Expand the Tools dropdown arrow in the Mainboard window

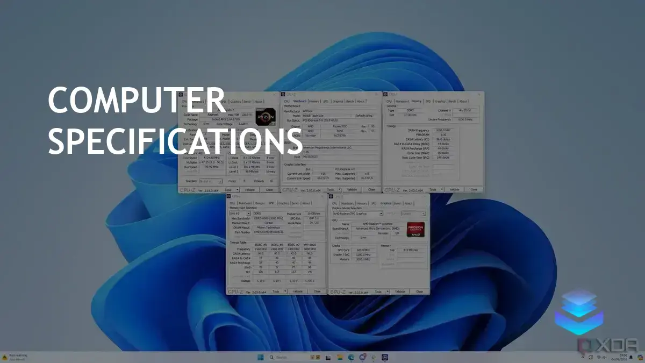pos(340,189)
